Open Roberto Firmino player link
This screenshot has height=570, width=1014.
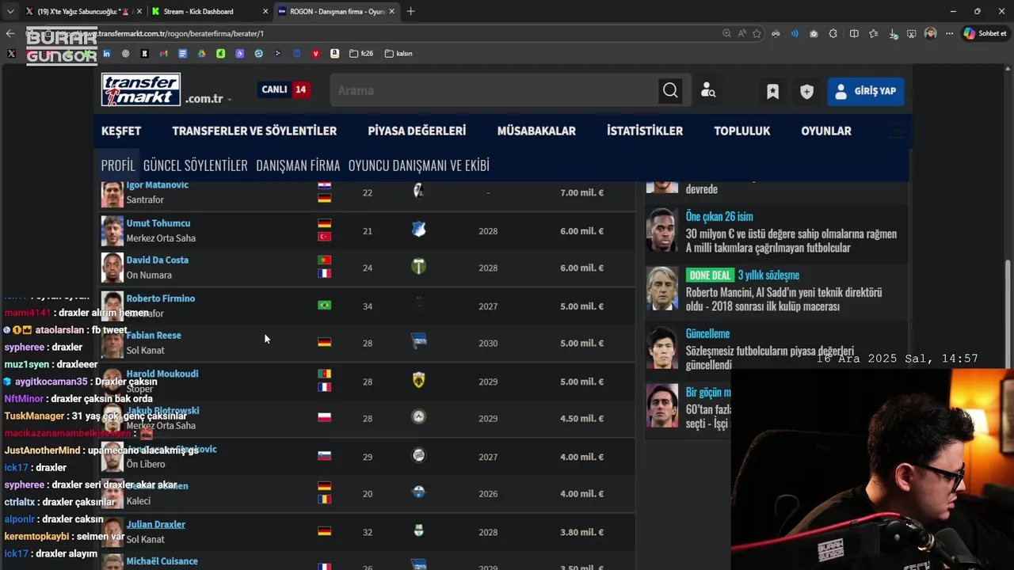click(161, 298)
